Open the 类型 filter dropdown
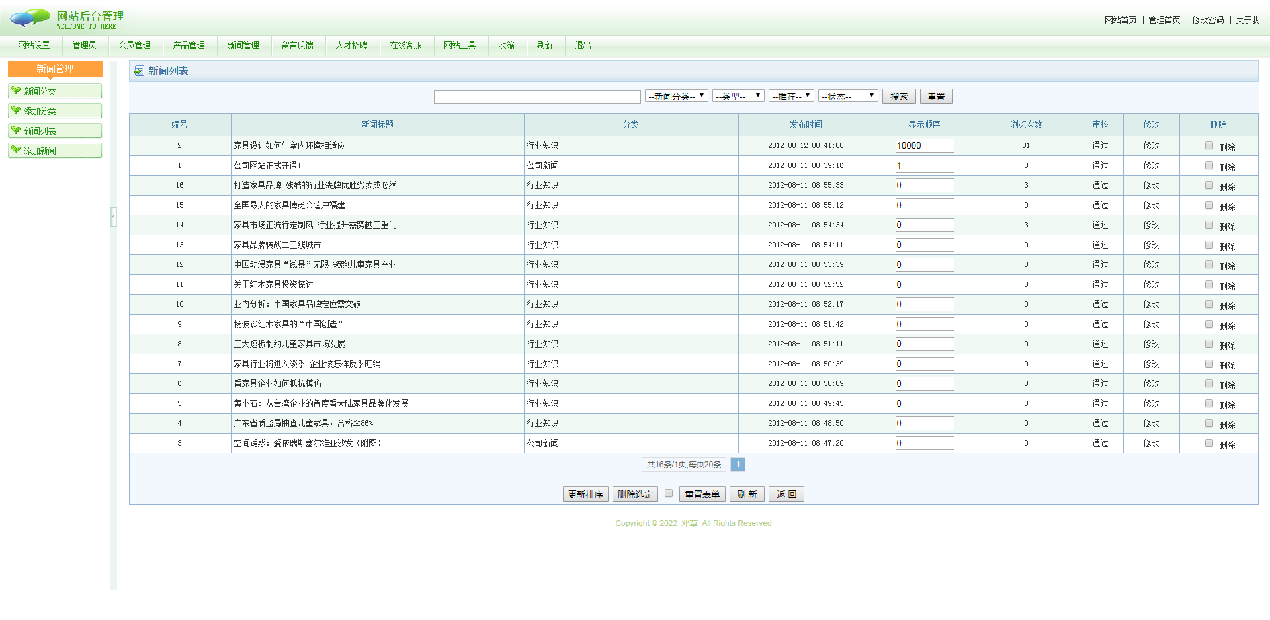 click(x=738, y=96)
